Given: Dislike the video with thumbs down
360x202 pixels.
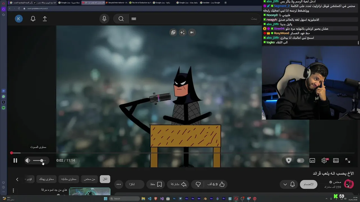Looking at the screenshot, I should pos(198,184).
